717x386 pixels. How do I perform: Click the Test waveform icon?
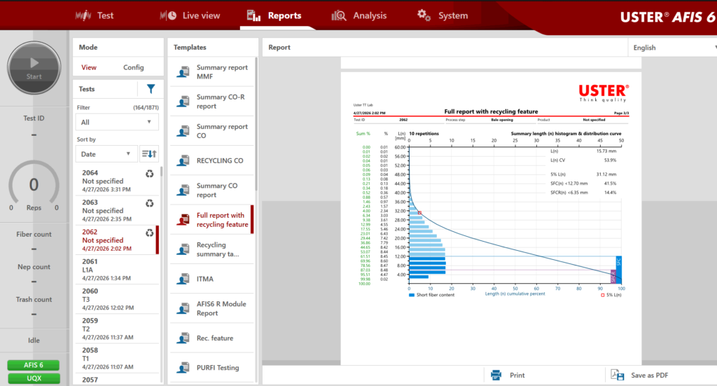83,15
